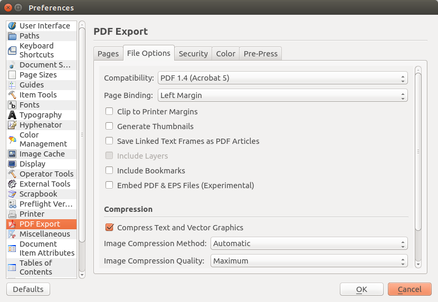This screenshot has height=302, width=438.
Task: Click the Cancel button
Action: (x=410, y=289)
